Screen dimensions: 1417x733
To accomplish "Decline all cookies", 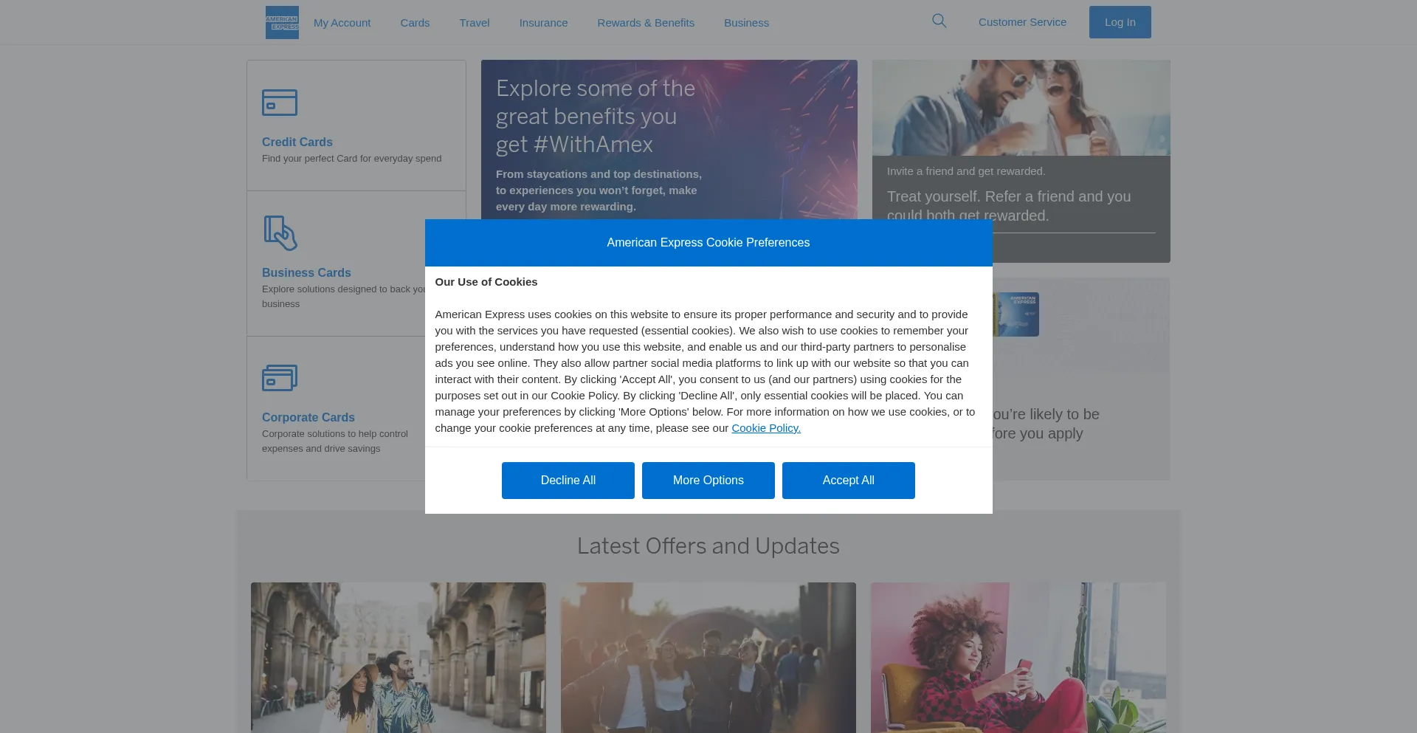I will (x=568, y=481).
